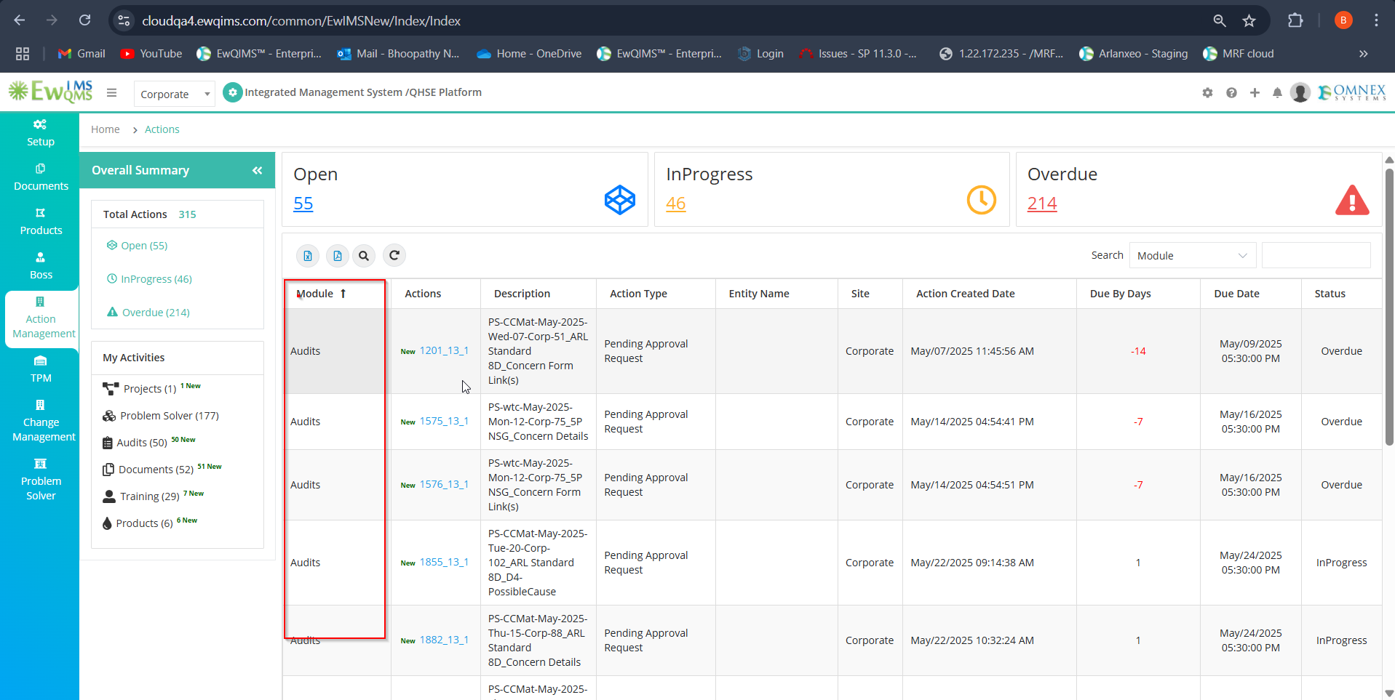This screenshot has width=1395, height=700.
Task: Click the Overdue warning triangle icon
Action: 1352,200
